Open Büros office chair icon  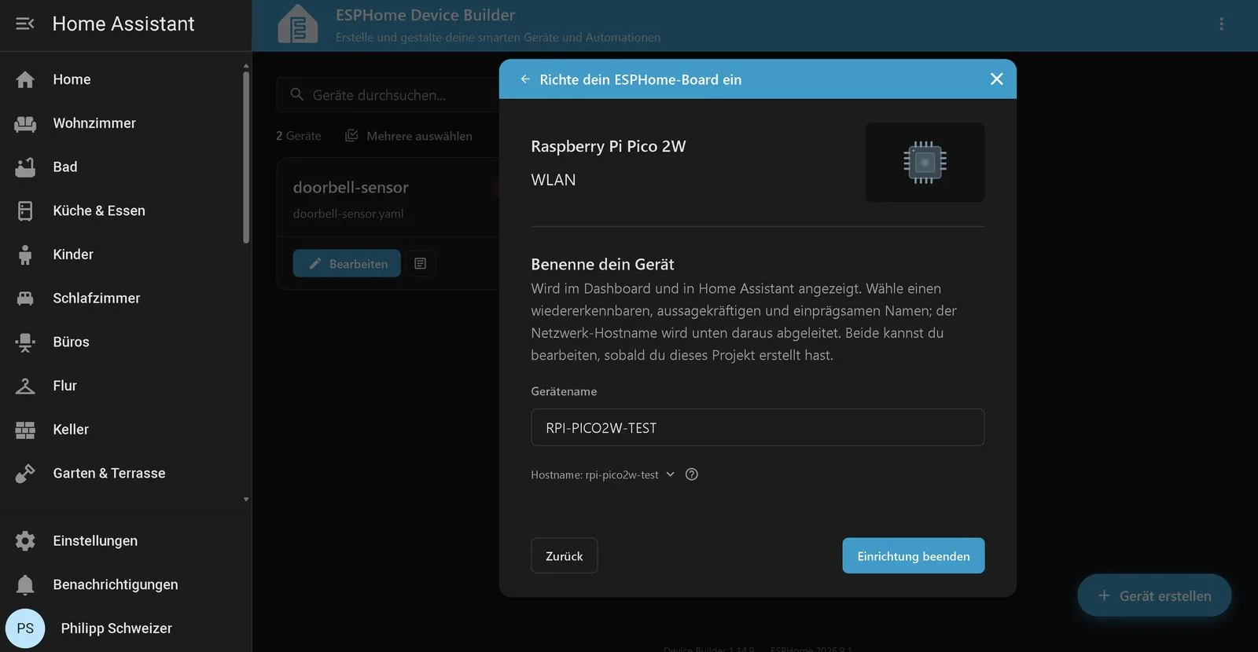[25, 342]
